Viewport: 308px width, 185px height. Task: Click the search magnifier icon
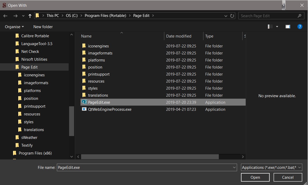299,16
